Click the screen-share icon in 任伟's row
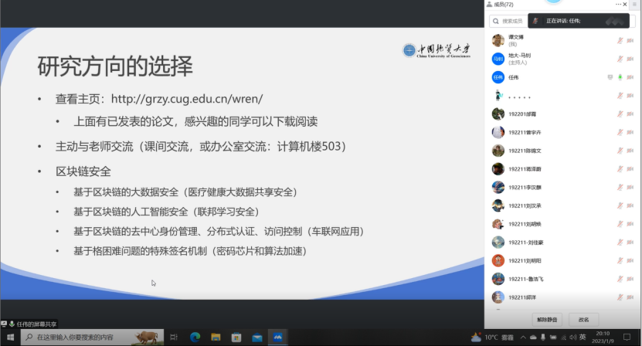642x346 pixels. click(610, 77)
